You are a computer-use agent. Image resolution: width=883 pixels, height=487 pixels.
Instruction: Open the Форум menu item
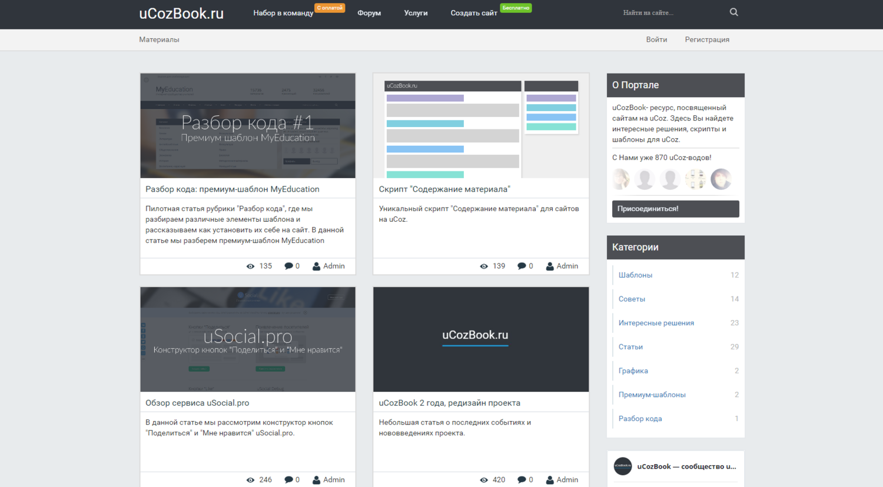(x=369, y=13)
